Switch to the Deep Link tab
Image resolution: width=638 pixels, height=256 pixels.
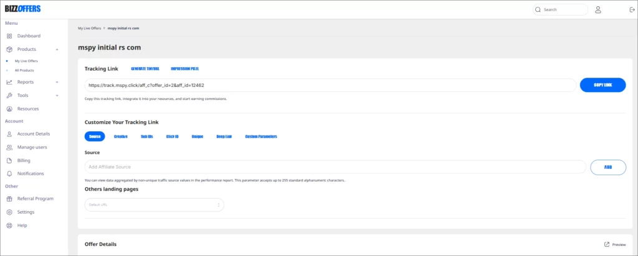(224, 137)
